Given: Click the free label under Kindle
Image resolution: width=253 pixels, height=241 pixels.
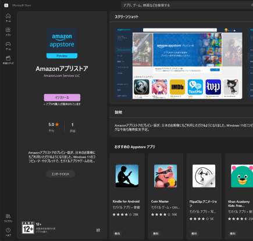Looking at the screenshot, I should [x=117, y=233].
